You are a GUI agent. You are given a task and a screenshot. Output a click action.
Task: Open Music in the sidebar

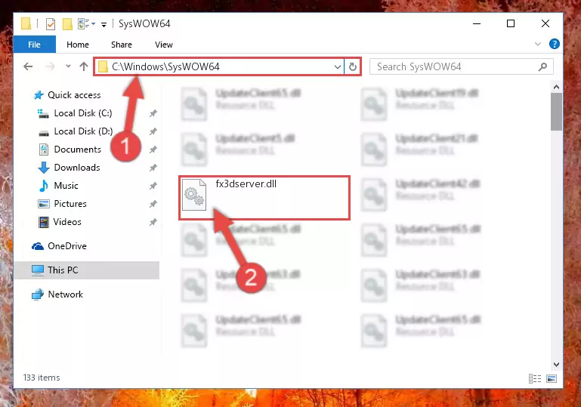point(58,186)
